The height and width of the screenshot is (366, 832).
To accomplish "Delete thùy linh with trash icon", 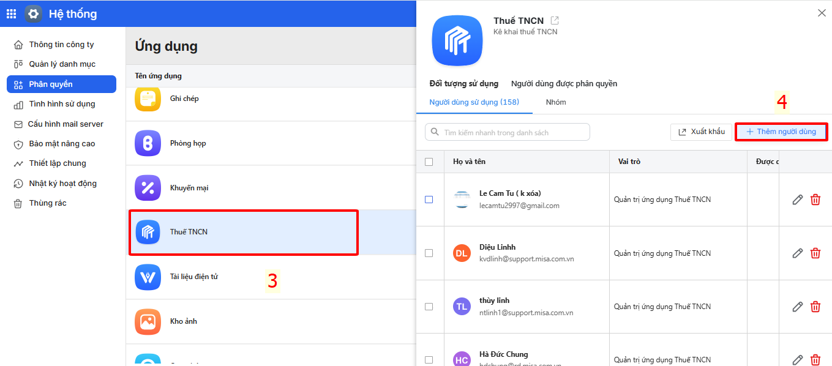I will 815,307.
